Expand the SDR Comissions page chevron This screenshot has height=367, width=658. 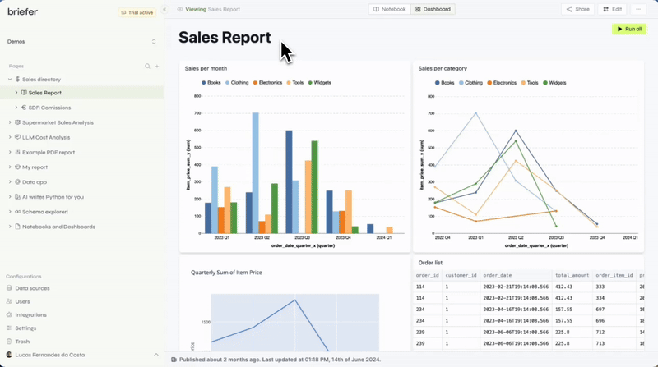[x=16, y=108]
